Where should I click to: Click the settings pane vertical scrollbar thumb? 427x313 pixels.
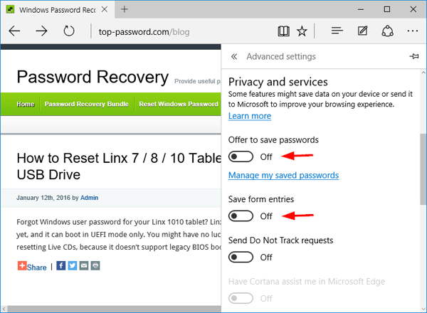click(423, 169)
